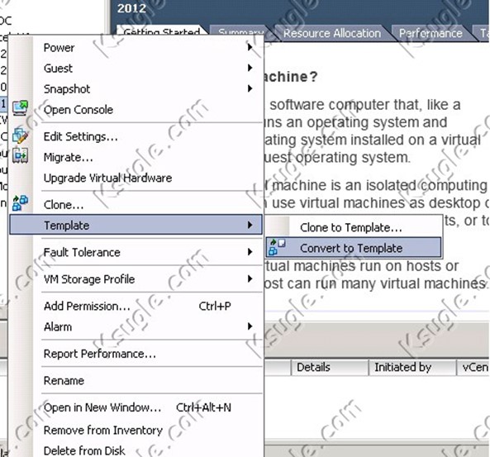Screen dimensions: 490x457
Task: Expand the Power submenu arrow
Action: (x=250, y=47)
